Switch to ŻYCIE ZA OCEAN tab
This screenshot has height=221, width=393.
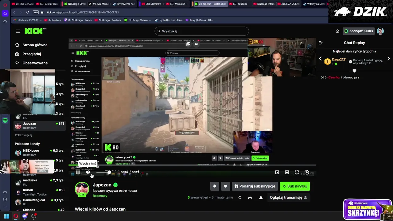pyautogui.click(x=288, y=4)
